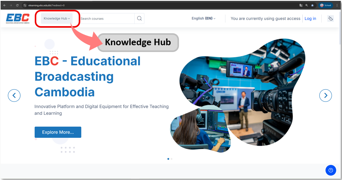Click the studio camera hero image
342x180 pixels.
click(243, 92)
